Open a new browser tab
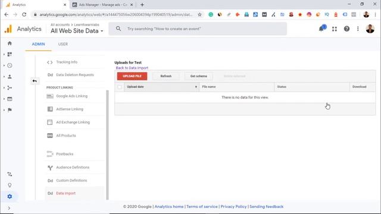Viewport: 381px width, 214px height. (x=142, y=5)
